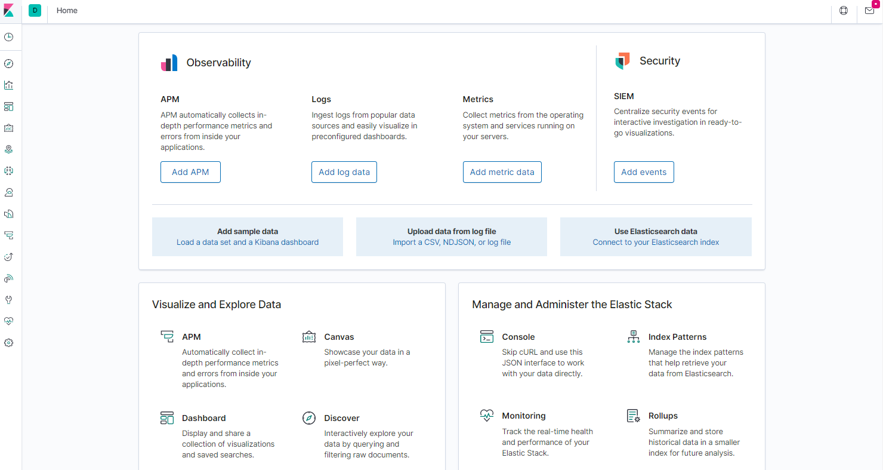Open the Help menu in the header

click(844, 11)
